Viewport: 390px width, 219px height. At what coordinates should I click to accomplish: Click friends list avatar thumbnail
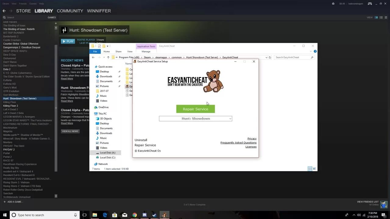(384, 204)
